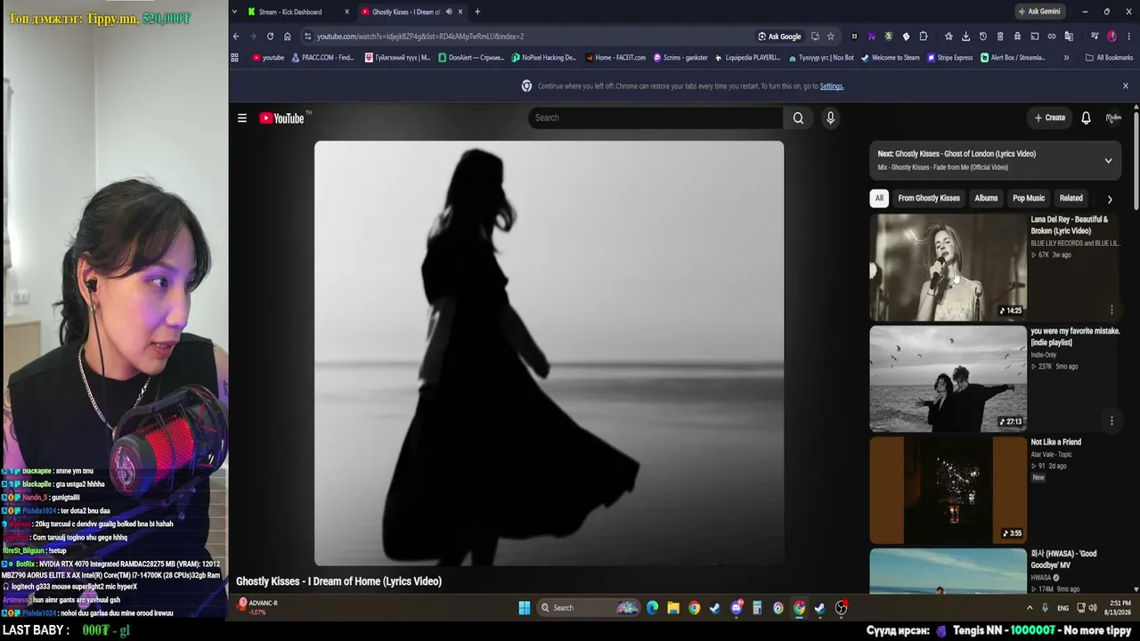
Task: Filter suggestions by Albums chip
Action: coord(986,198)
